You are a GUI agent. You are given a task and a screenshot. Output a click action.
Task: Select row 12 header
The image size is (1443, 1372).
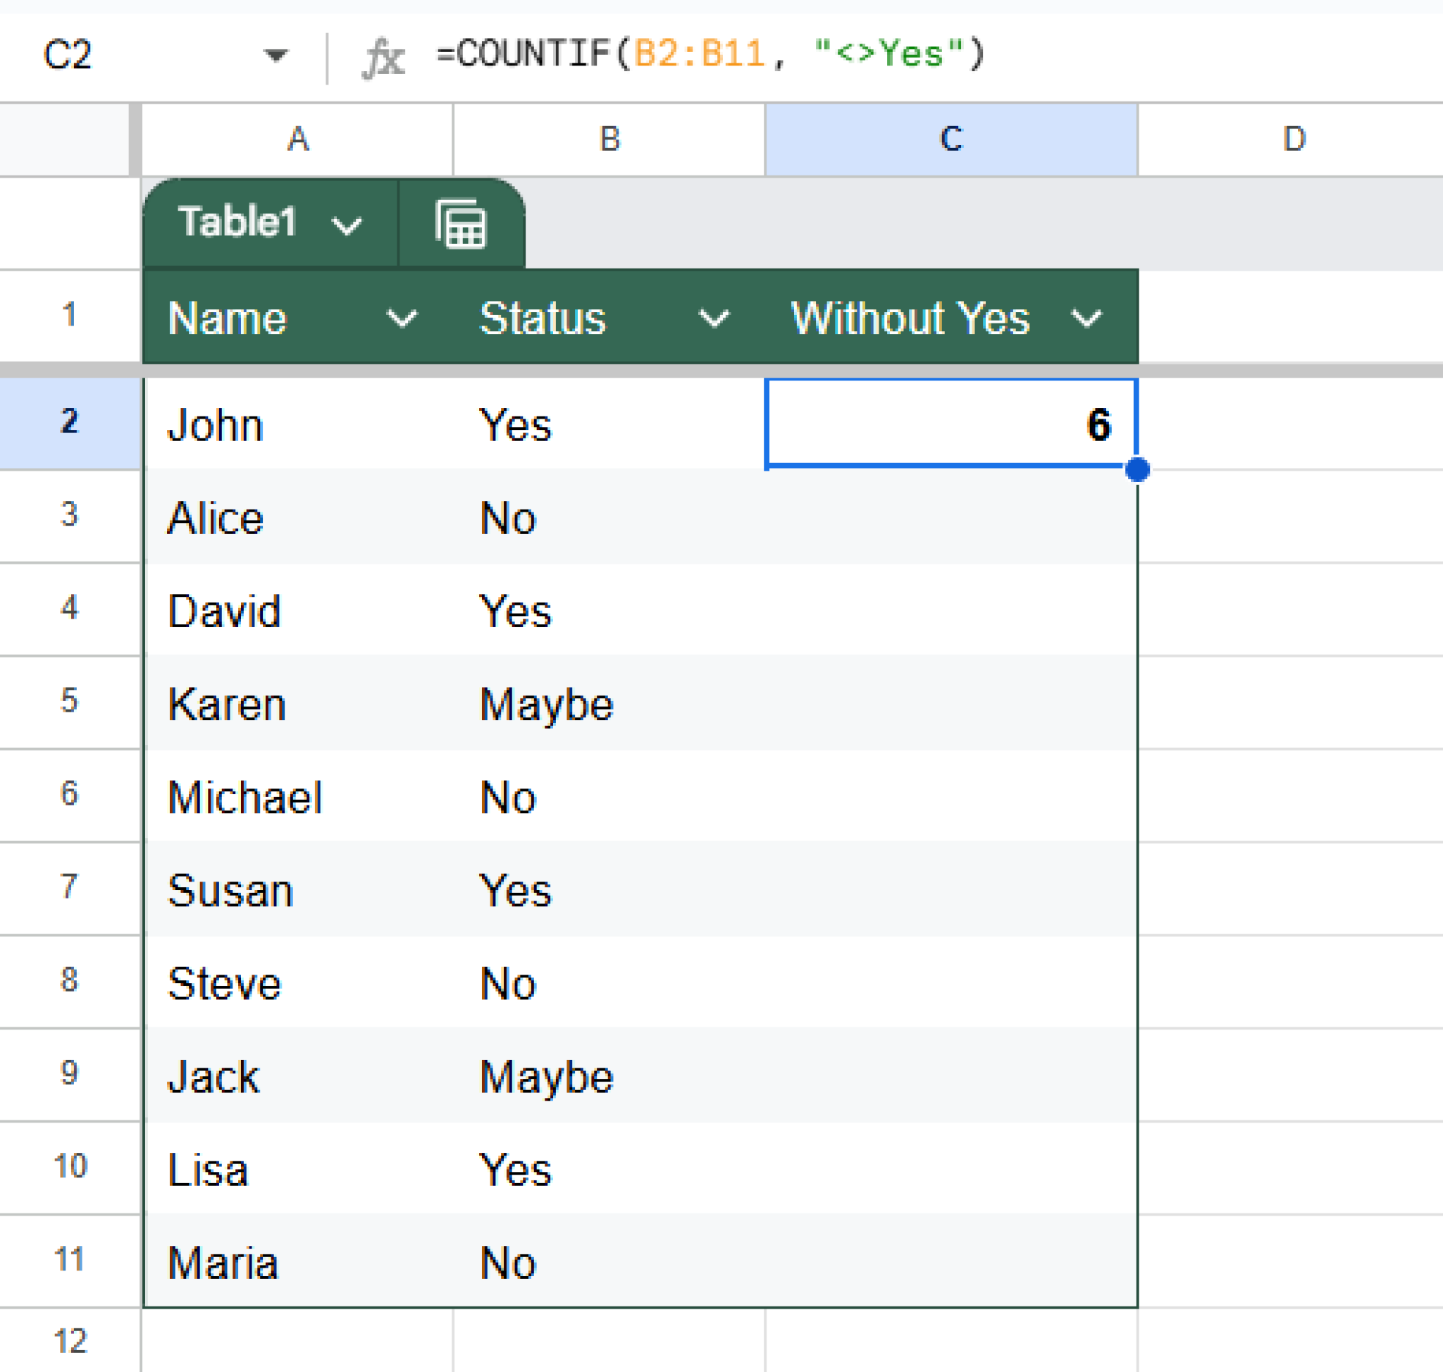[x=69, y=1338]
